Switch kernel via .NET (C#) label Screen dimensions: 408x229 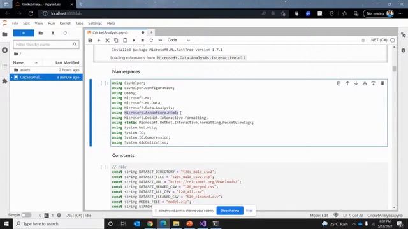tap(379, 40)
